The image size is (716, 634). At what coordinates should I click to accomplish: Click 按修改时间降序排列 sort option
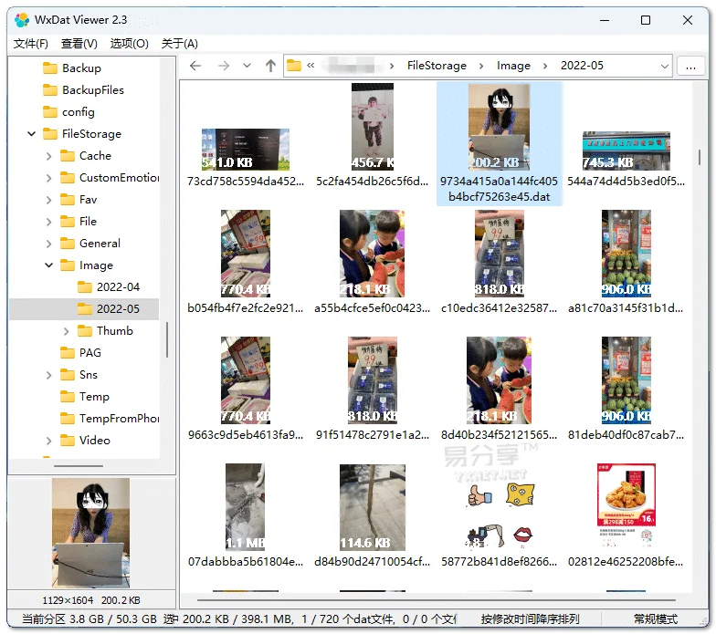(x=530, y=619)
